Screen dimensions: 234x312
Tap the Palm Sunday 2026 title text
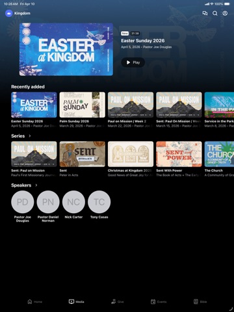(74, 122)
